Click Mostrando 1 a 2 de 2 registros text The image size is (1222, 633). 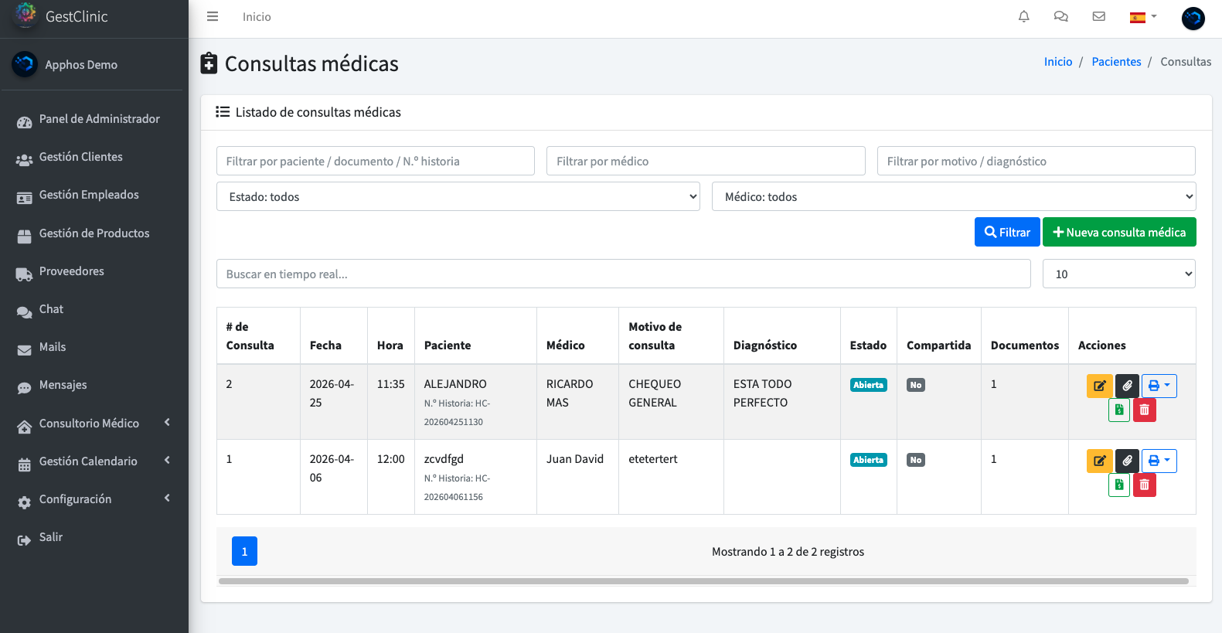tap(788, 552)
